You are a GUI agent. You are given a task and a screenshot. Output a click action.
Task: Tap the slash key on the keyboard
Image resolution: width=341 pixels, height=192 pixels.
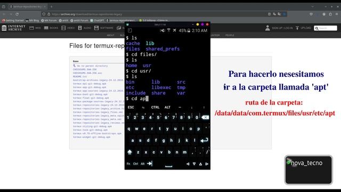(x=207, y=152)
